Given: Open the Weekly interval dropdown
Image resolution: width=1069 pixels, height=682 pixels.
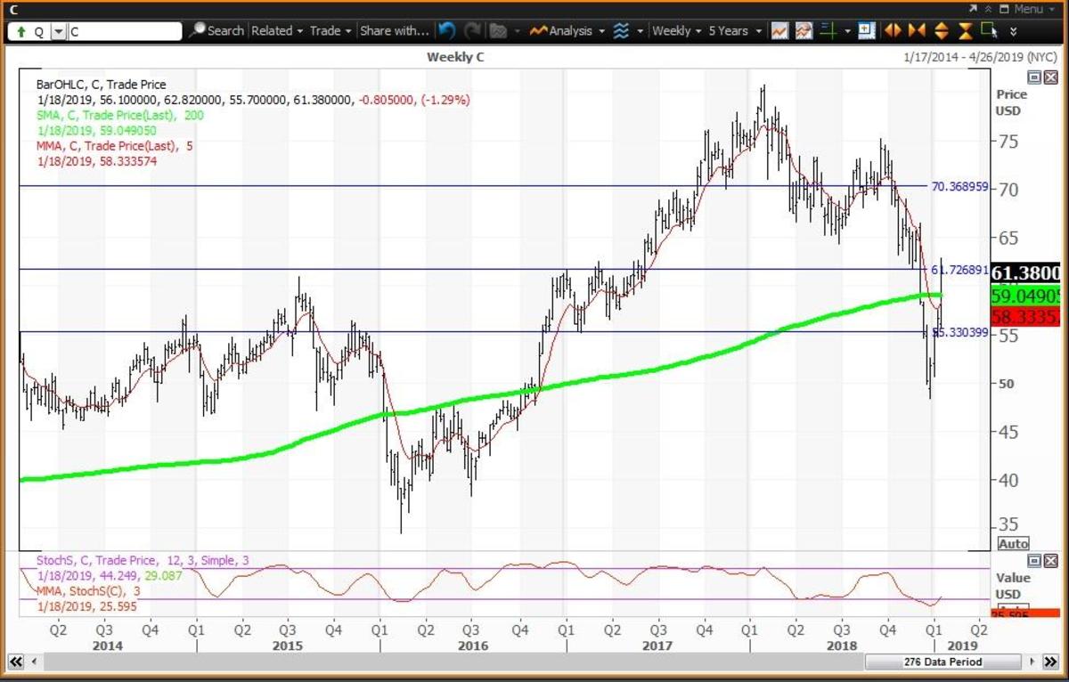Looking at the screenshot, I should click(676, 30).
